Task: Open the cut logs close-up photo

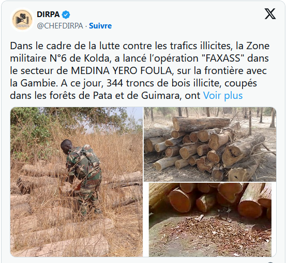Action: pos(210,220)
